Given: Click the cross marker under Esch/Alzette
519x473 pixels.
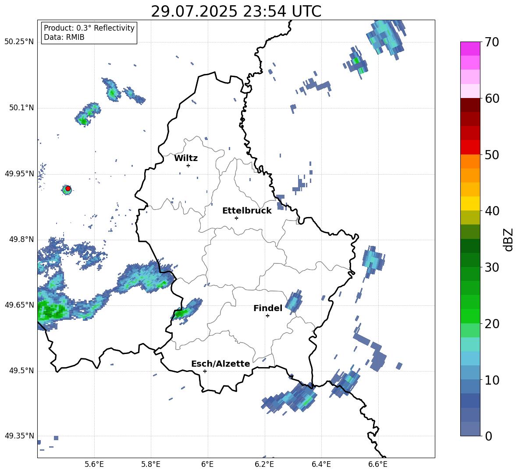Looking at the screenshot, I should pos(205,371).
